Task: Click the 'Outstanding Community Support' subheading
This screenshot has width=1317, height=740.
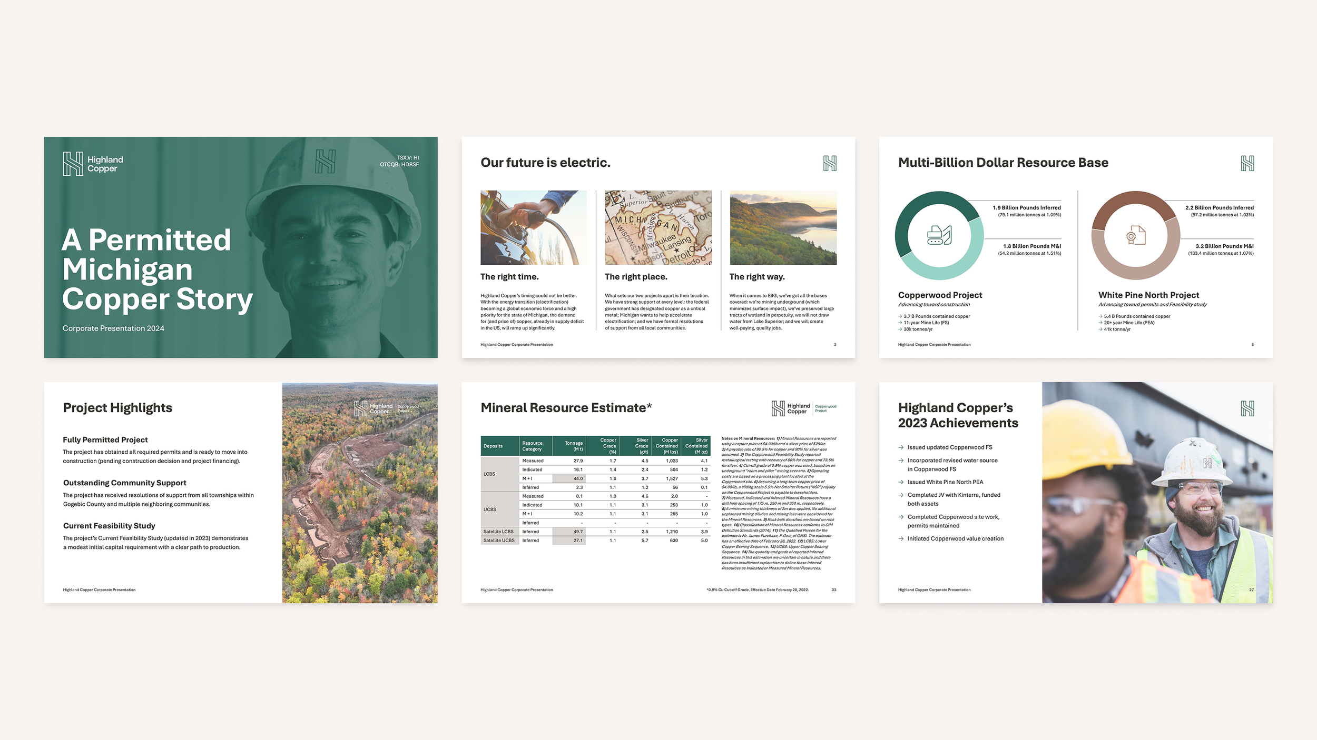Action: tap(125, 483)
